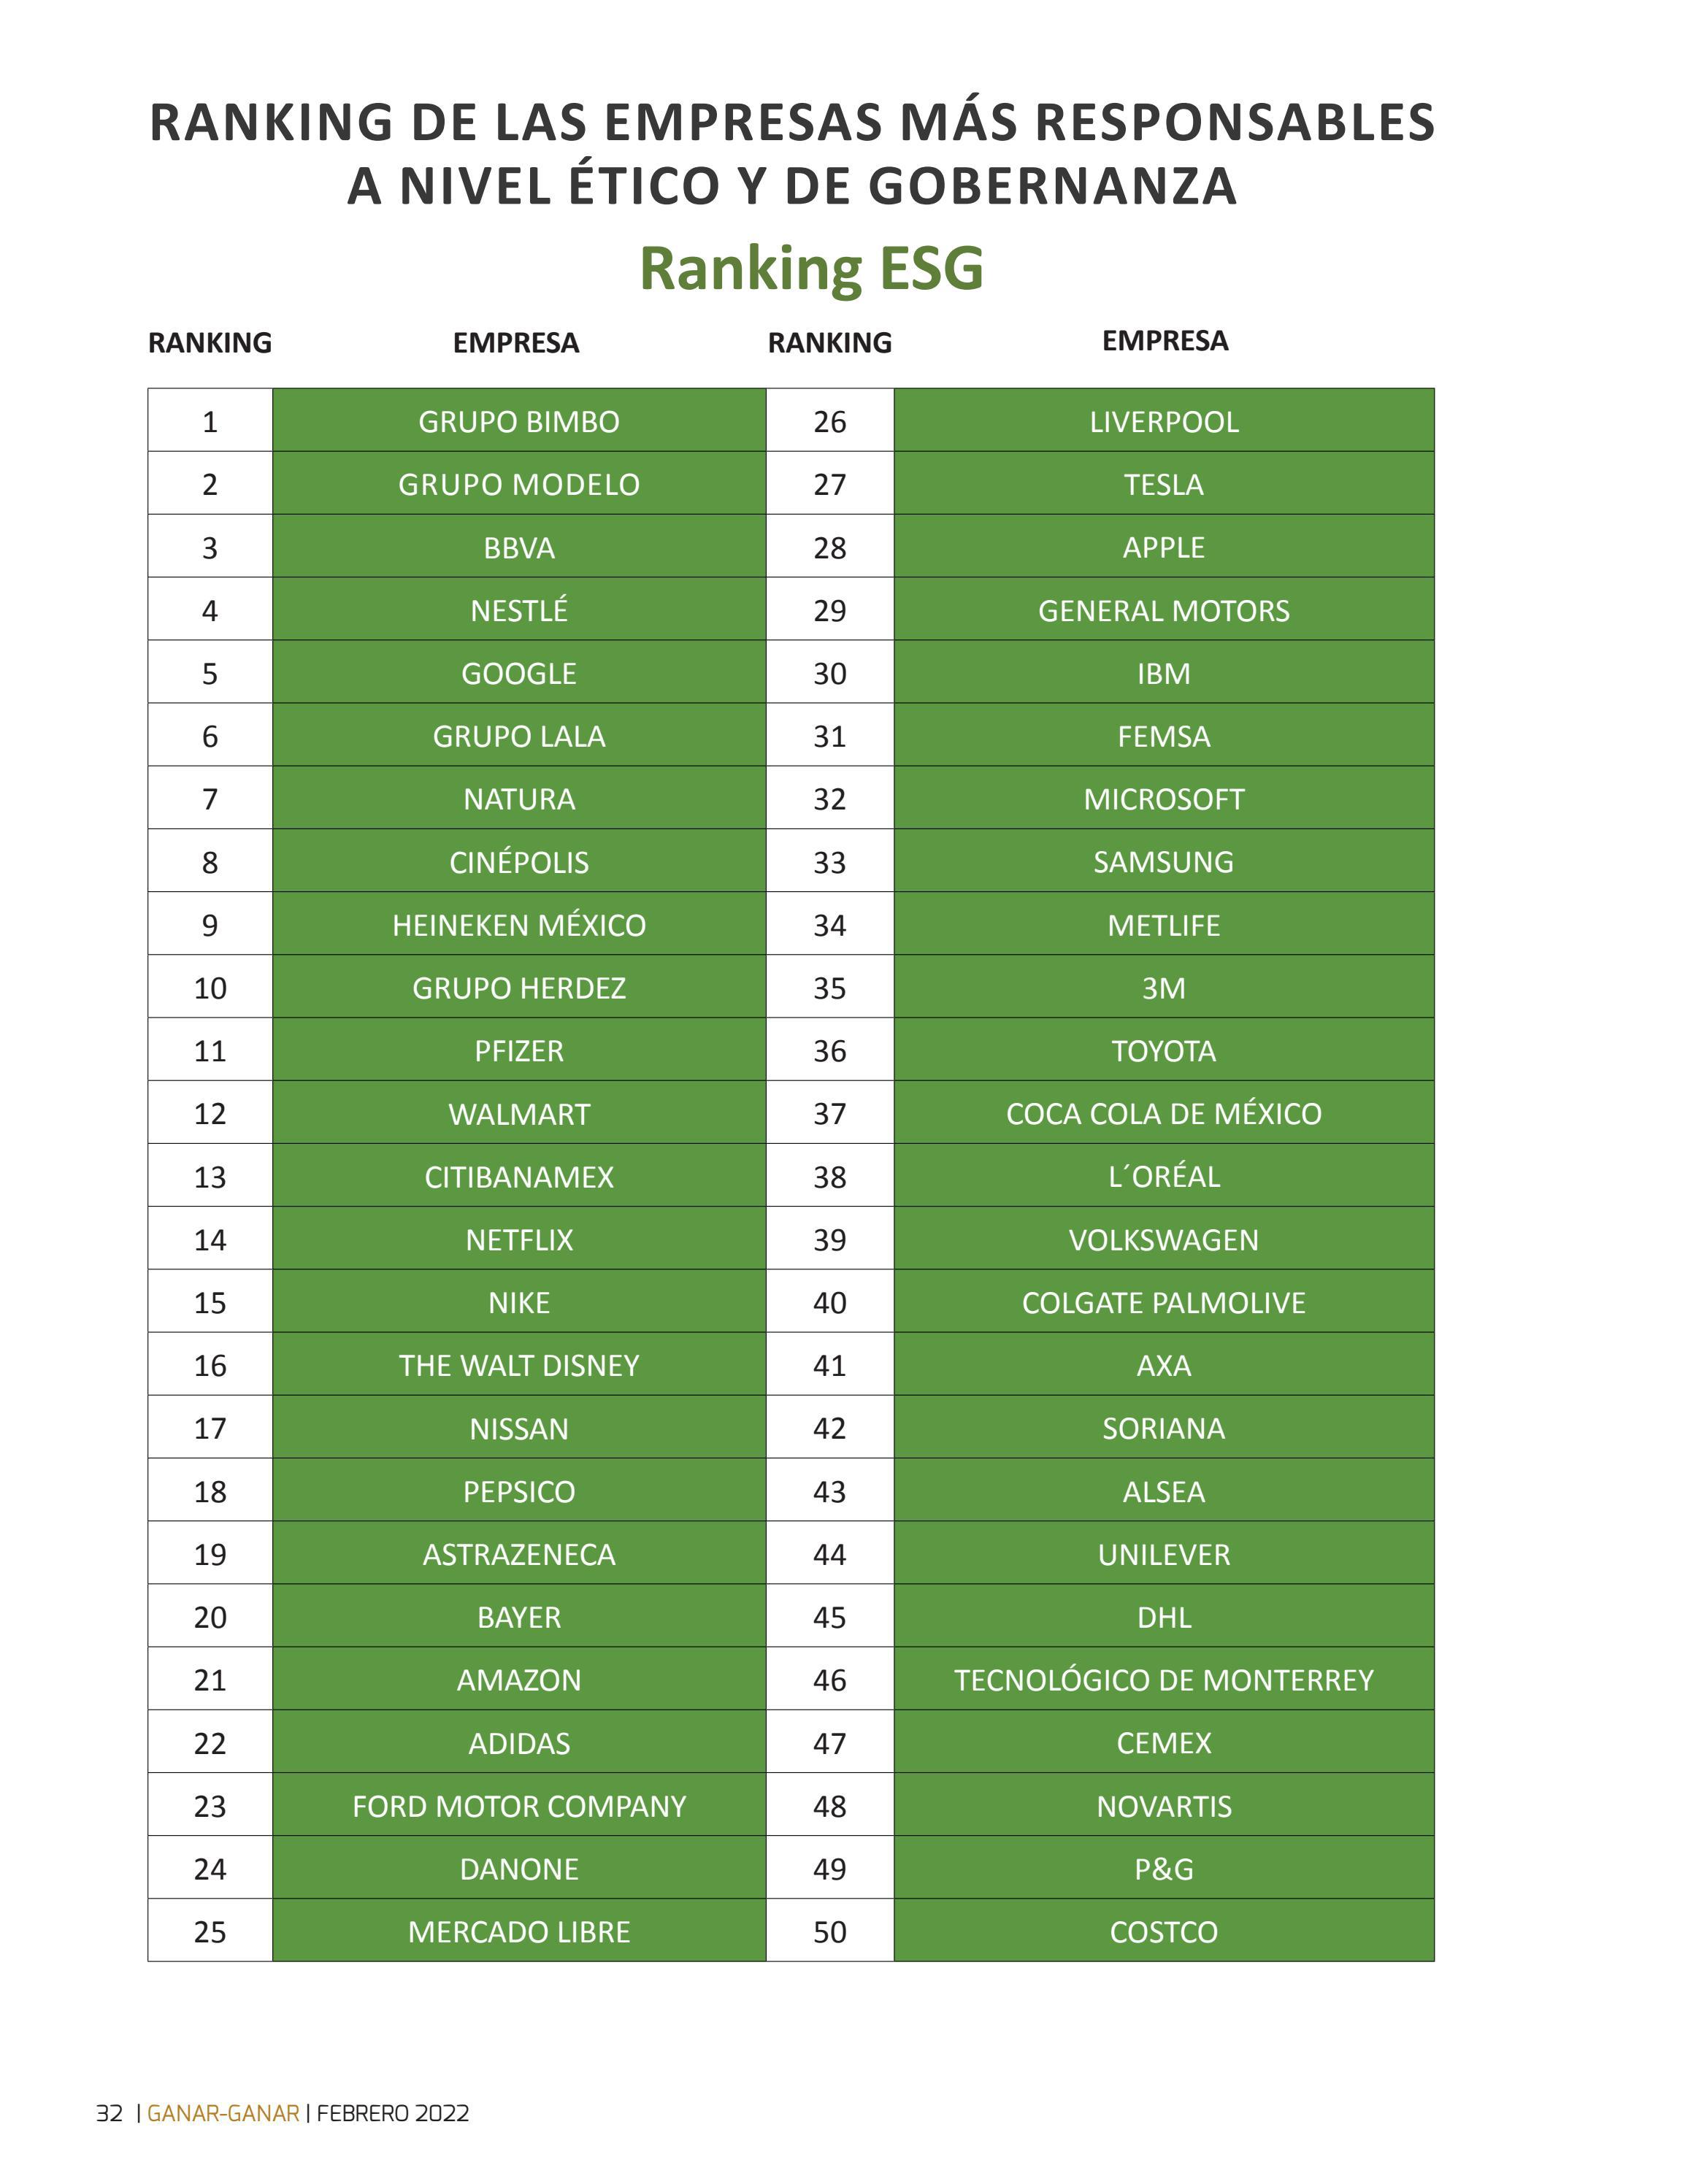Click the NETFLIX table cell
1688x2184 pixels.
pos(519,1240)
